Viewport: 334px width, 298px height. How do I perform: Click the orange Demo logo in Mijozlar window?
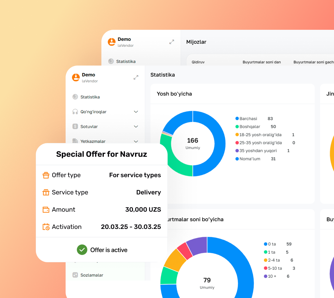tap(112, 42)
